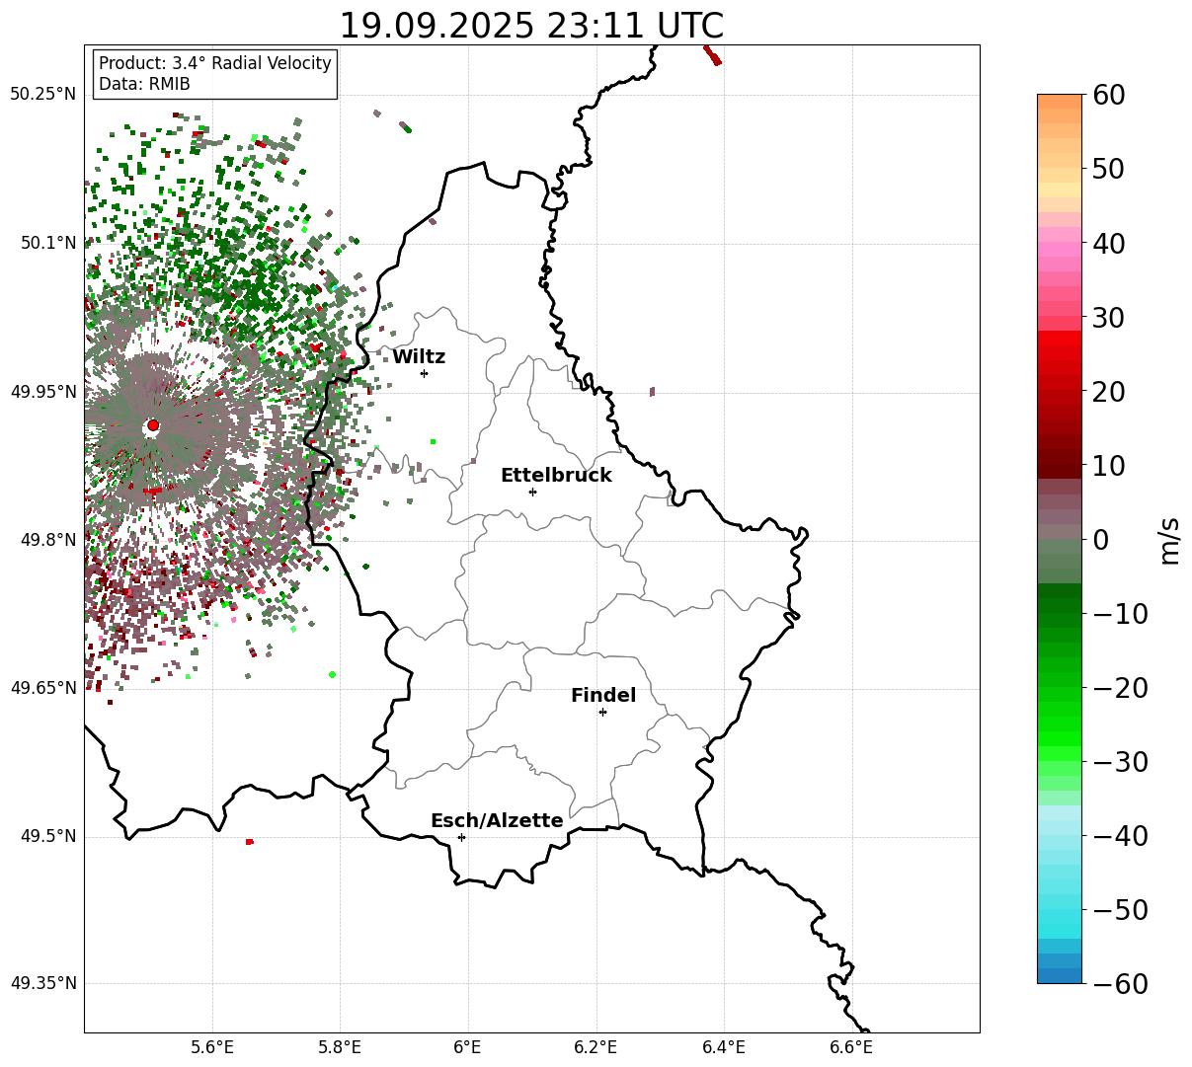The image size is (1192, 1067).
Task: Click the 19.09.2025 23:11 UTC title
Action: [531, 26]
